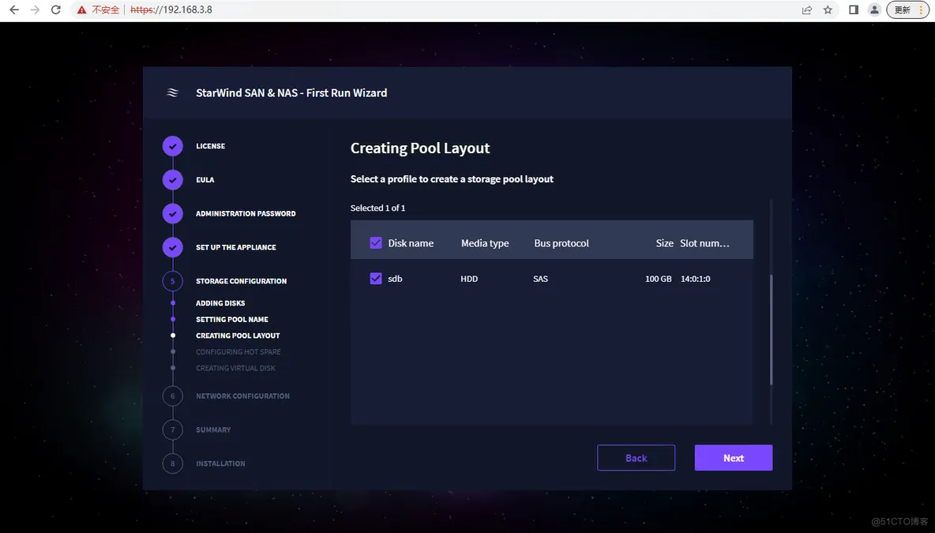Toggle the select-all disks header checkbox

coord(376,242)
